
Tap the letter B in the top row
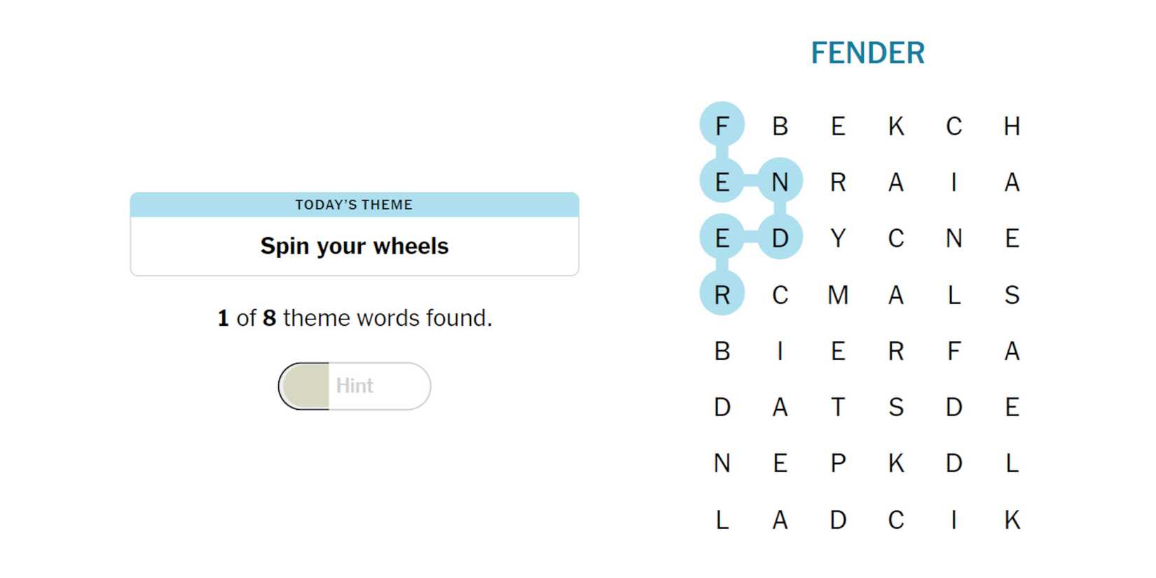click(780, 126)
